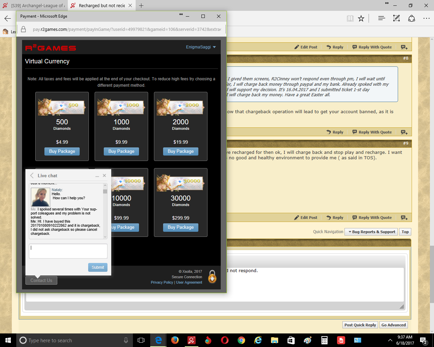This screenshot has width=434, height=347.
Task: Show hidden system tray icons
Action: [x=390, y=340]
